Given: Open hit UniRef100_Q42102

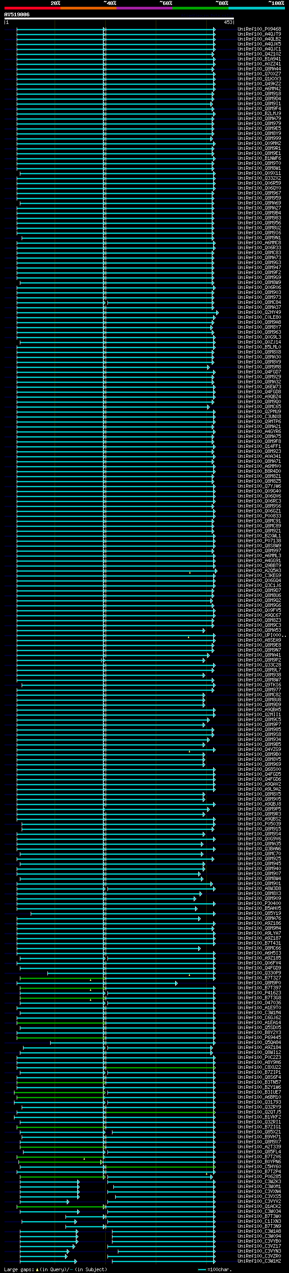Looking at the screenshot, I should coord(259,54).
